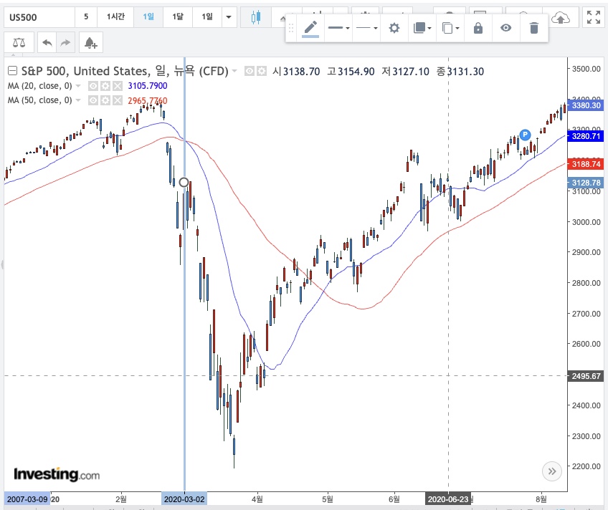Open the line style dropdown
608x510 pixels.
click(x=366, y=28)
